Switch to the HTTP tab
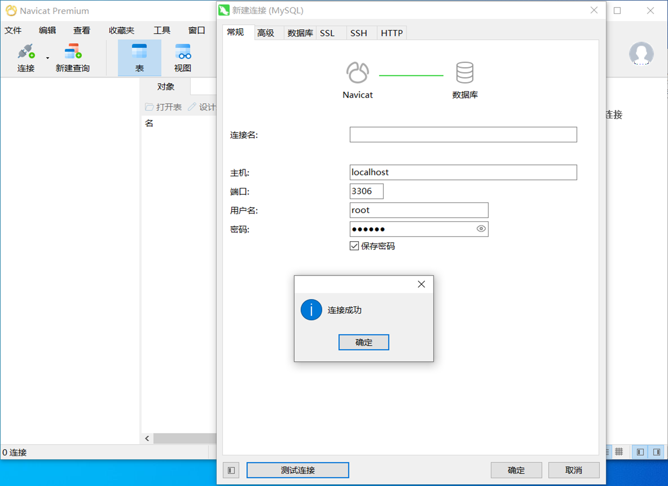Image resolution: width=668 pixels, height=486 pixels. click(x=392, y=33)
